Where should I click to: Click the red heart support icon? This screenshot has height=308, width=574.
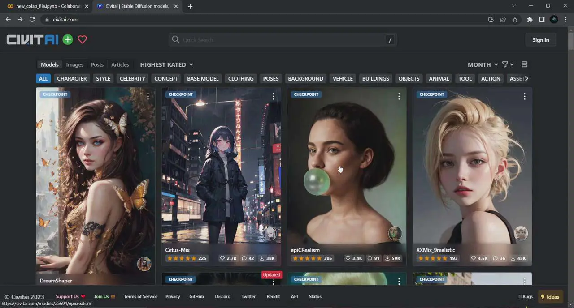pos(82,39)
